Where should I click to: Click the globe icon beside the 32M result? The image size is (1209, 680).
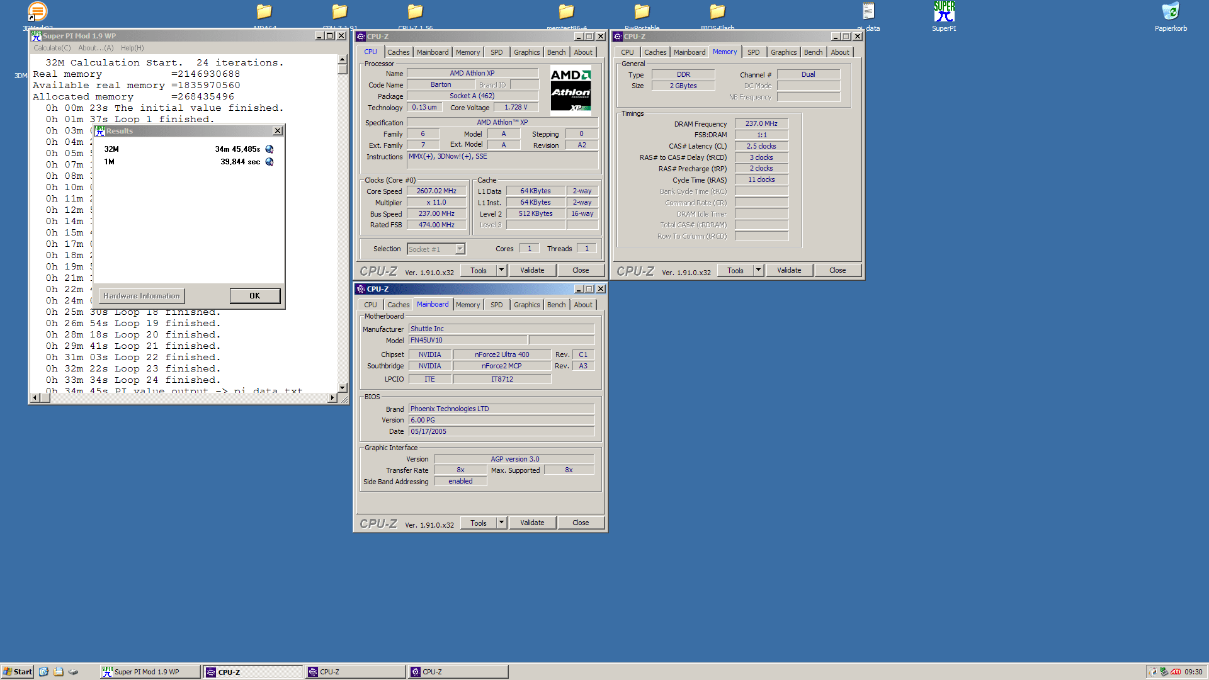tap(270, 149)
